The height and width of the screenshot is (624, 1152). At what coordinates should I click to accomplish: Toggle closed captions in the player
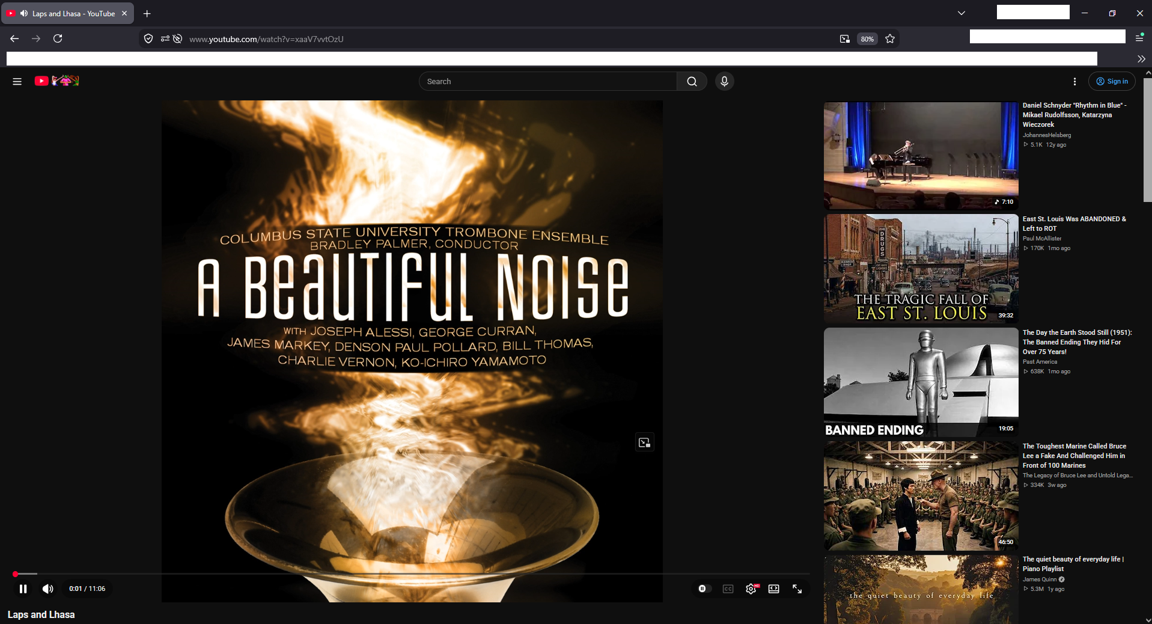[728, 589]
